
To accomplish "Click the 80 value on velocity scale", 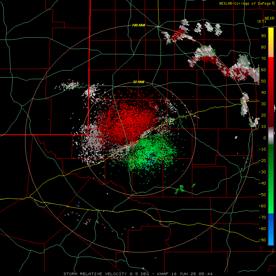I will 263,47.
